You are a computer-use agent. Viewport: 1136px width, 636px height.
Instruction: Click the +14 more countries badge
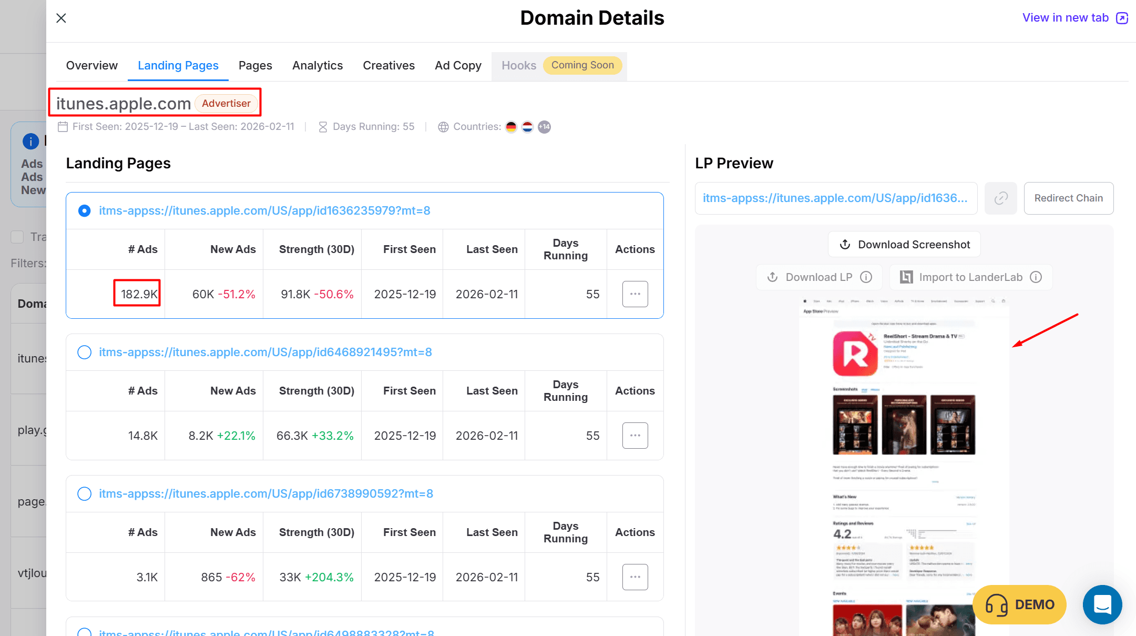point(544,127)
